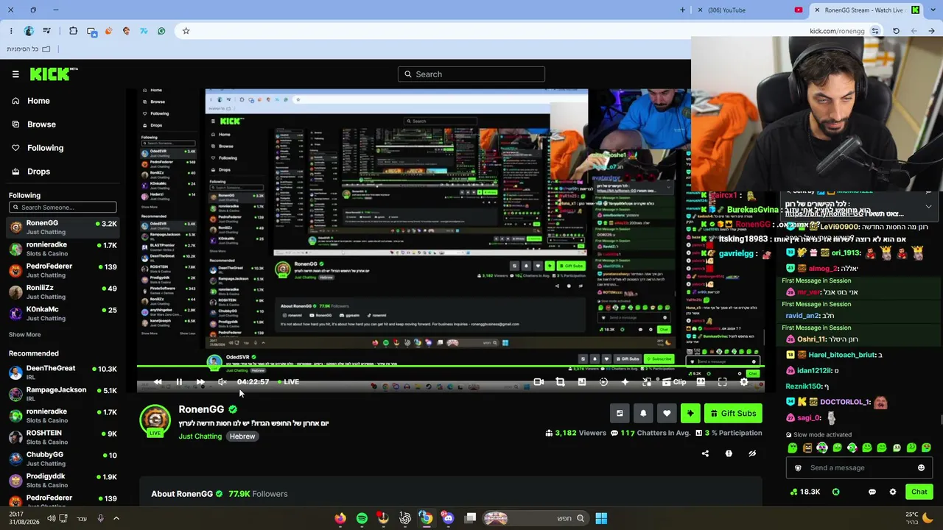Open ROSHTEIN in Recommended list
Image resolution: width=943 pixels, height=530 pixels.
[x=63, y=437]
